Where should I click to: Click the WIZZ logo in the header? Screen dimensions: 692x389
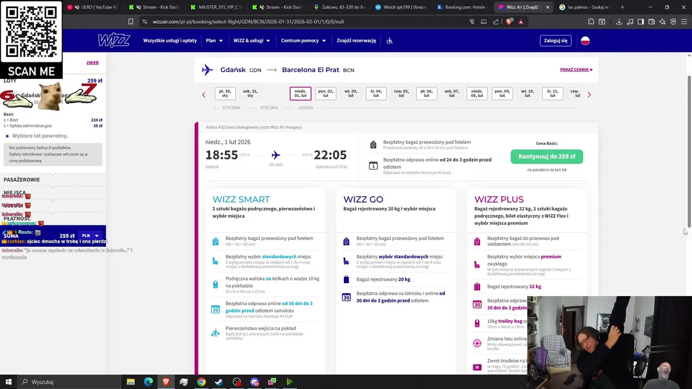[x=114, y=41]
